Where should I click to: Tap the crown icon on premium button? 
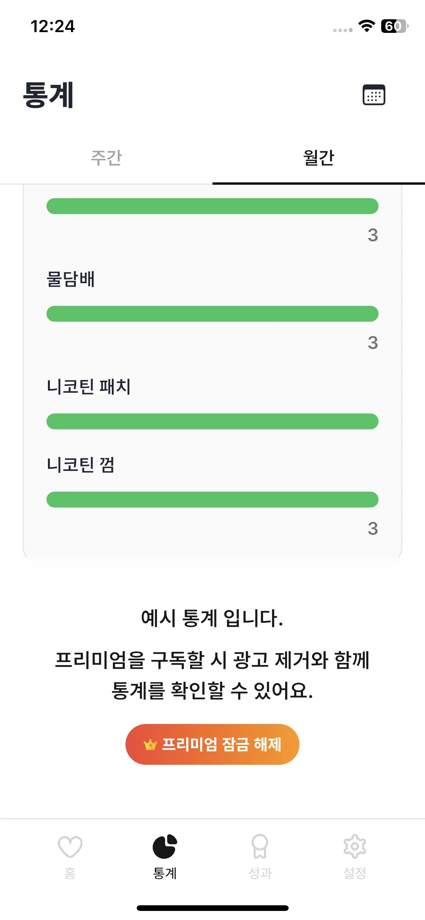(x=150, y=744)
